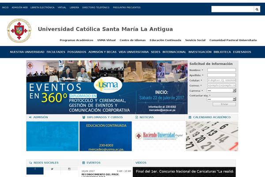Viewport: 265px width, 177px height.
Task: Open the Biblioteca menu
Action: point(222,52)
